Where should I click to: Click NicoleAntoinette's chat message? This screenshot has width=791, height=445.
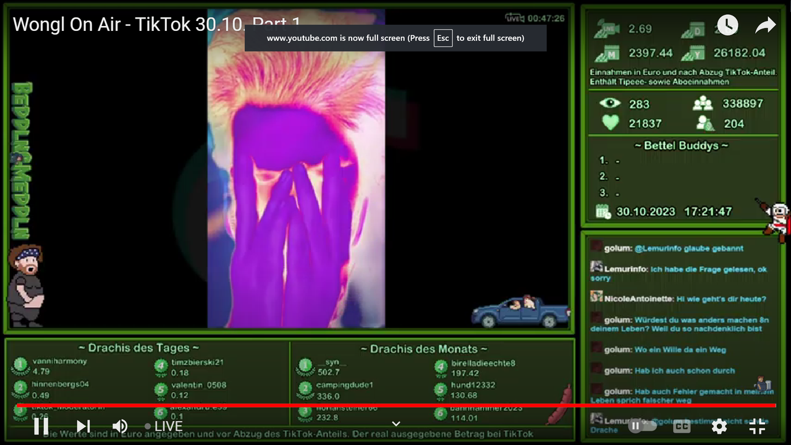pyautogui.click(x=678, y=299)
